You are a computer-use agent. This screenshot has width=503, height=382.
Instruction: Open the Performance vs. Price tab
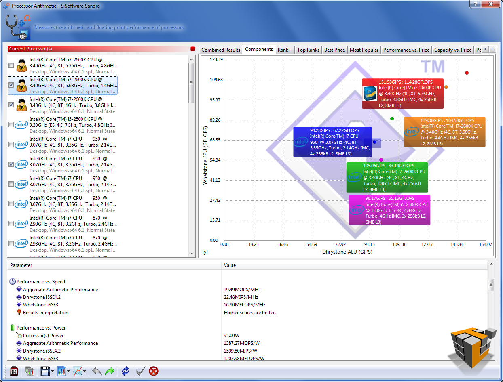click(x=406, y=50)
